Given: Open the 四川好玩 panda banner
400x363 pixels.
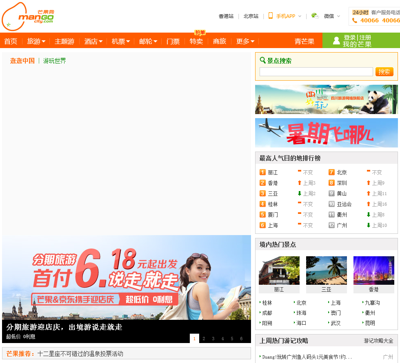Looking at the screenshot, I should click(x=326, y=99).
